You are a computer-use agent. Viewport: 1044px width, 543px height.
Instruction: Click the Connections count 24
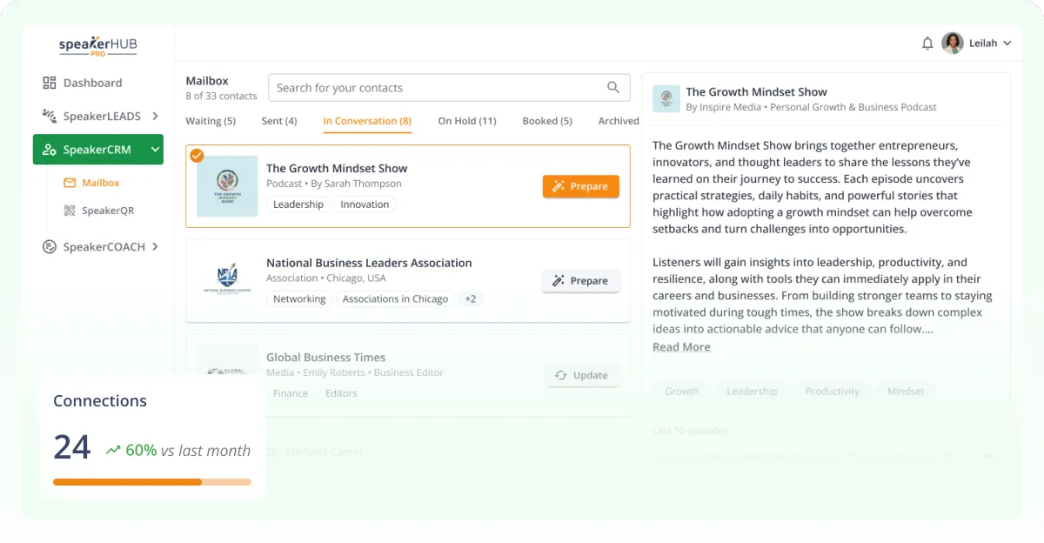point(72,447)
